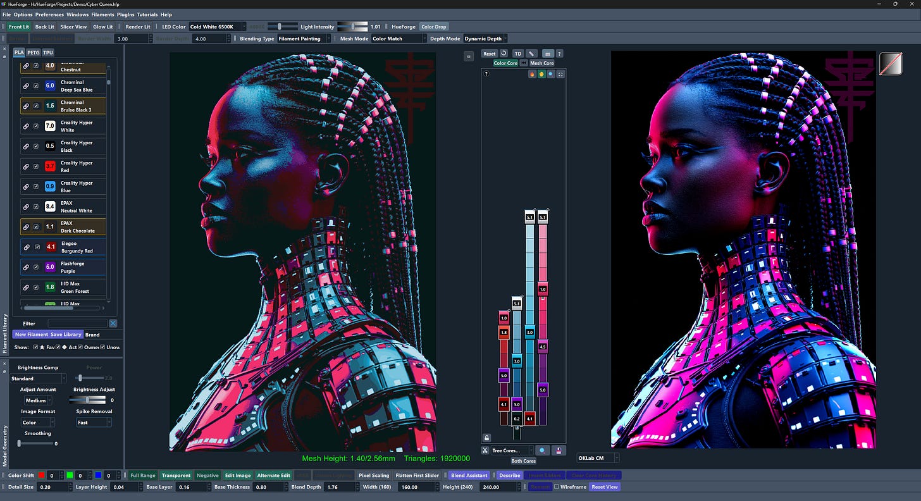This screenshot has height=501, width=921.
Task: Click the Reset View button
Action: [605, 487]
